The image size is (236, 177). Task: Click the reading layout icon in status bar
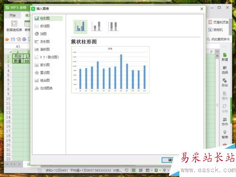tap(147, 170)
